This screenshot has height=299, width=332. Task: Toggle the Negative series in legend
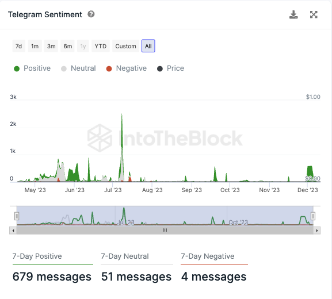[127, 68]
